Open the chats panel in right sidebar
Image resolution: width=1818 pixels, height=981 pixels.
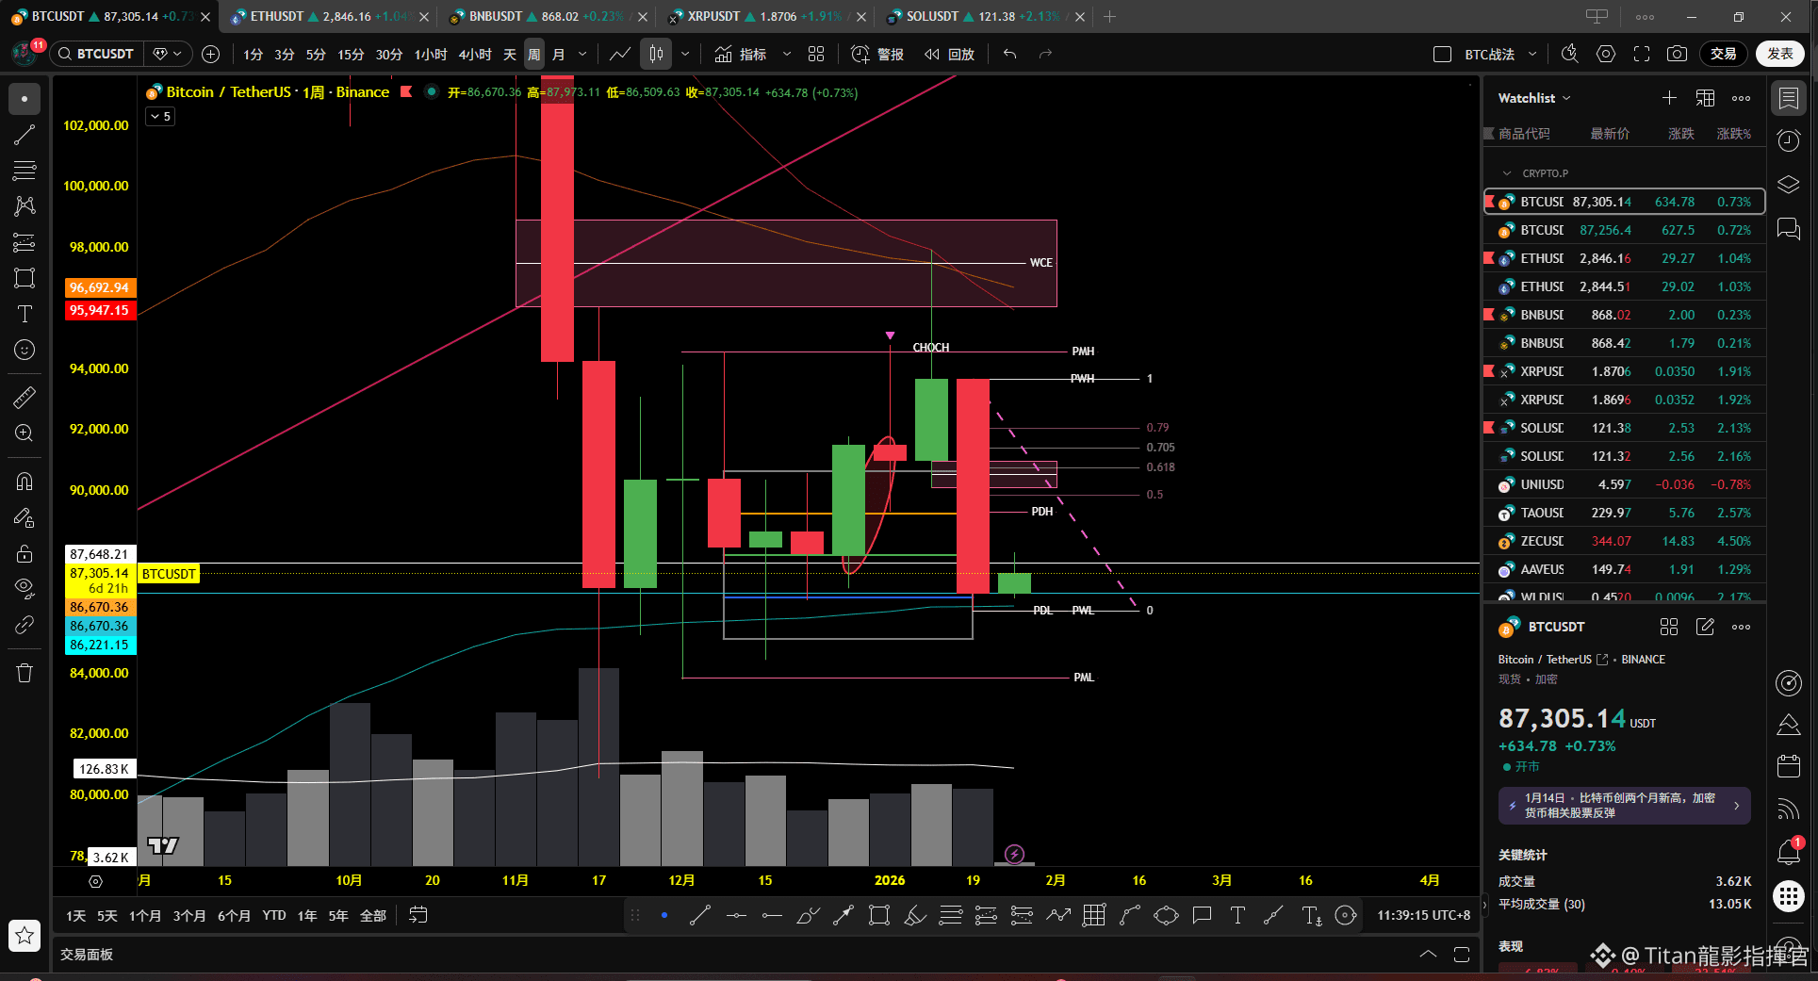1788,228
